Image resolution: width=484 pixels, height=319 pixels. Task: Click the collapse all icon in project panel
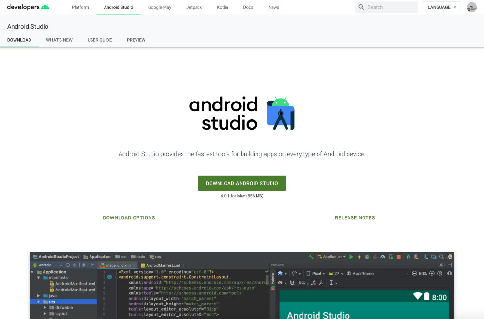pyautogui.click(x=75, y=265)
